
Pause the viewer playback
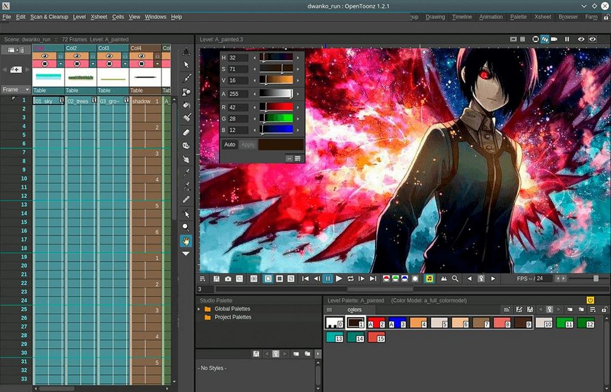328,278
